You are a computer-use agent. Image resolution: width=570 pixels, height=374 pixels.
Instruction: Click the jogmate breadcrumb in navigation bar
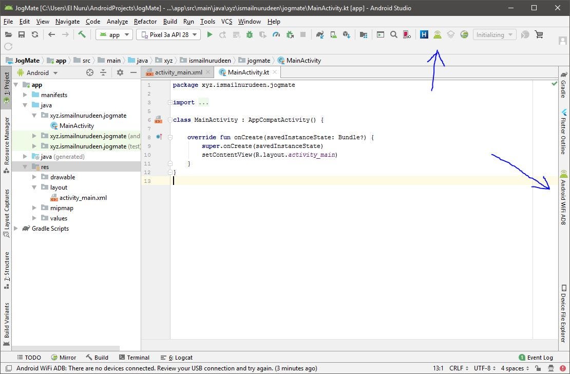pos(255,61)
